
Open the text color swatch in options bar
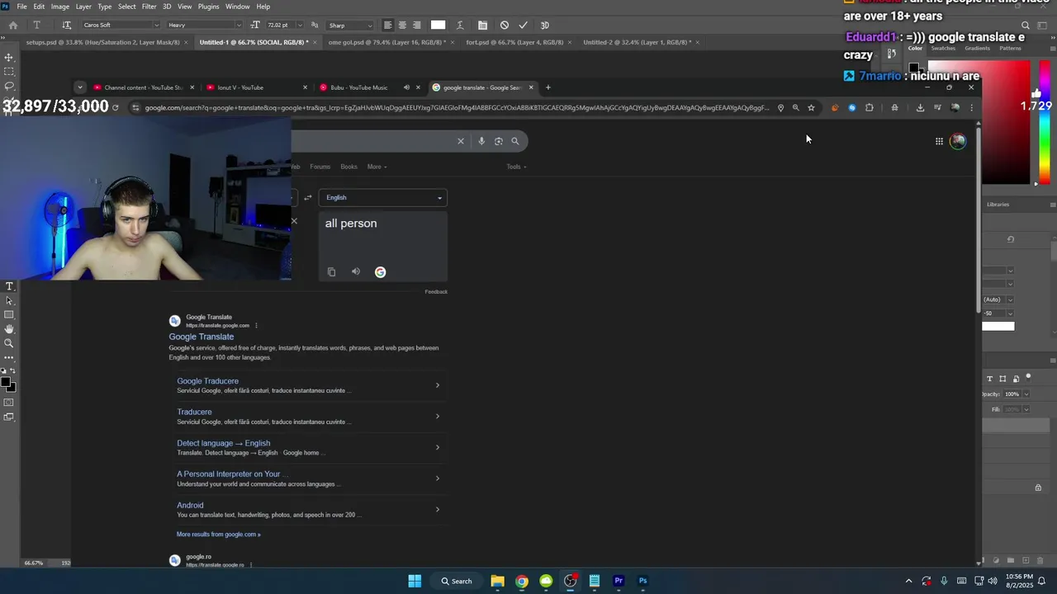[x=438, y=25]
